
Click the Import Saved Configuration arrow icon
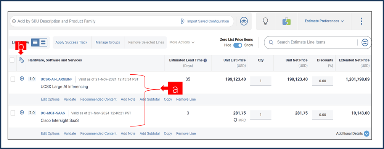[x=183, y=21]
